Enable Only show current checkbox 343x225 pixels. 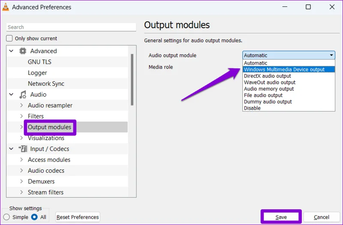click(9, 38)
